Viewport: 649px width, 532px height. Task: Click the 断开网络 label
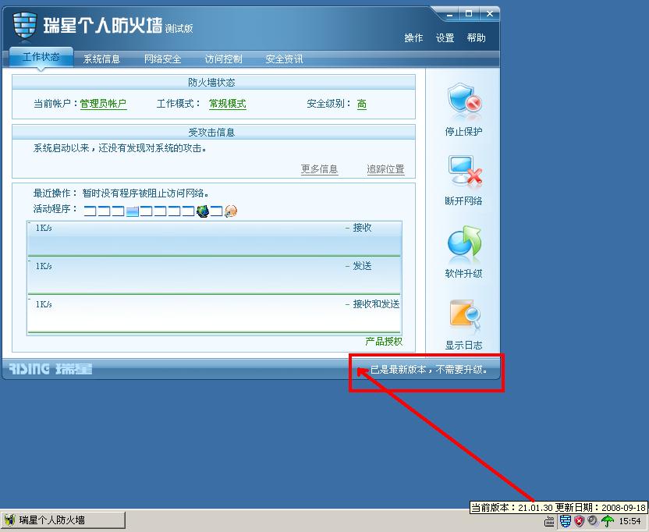click(x=464, y=201)
